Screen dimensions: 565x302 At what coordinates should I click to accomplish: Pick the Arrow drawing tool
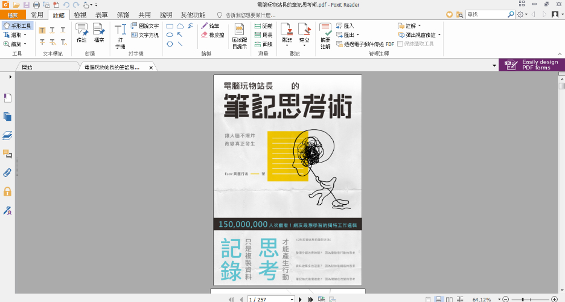[180, 35]
